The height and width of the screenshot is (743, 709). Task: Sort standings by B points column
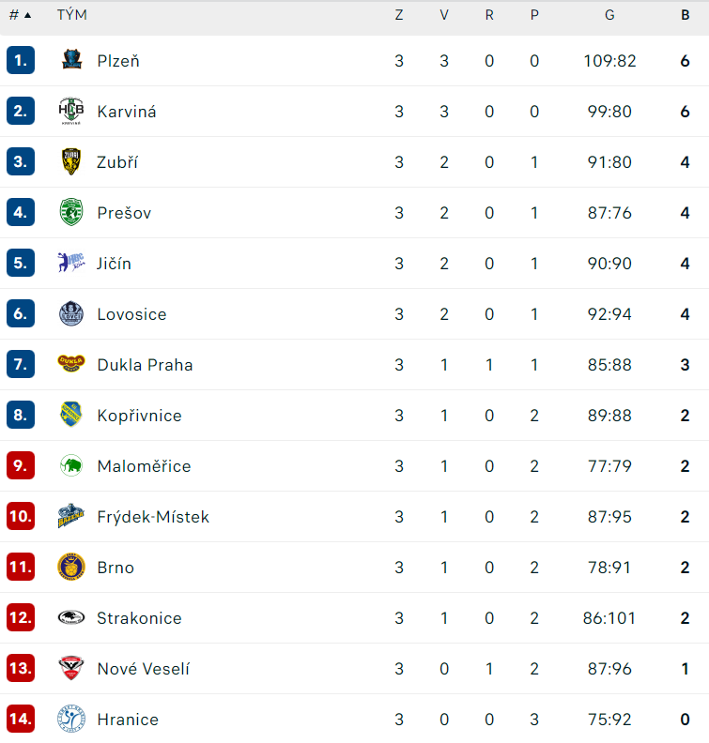click(x=685, y=15)
